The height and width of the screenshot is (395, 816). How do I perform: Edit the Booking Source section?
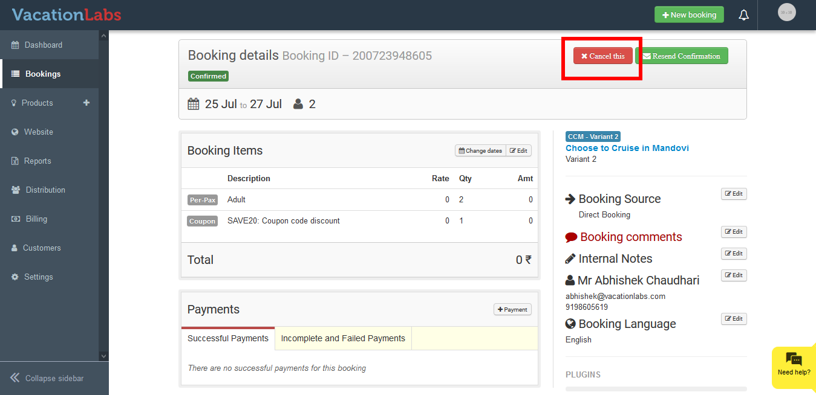pos(734,194)
